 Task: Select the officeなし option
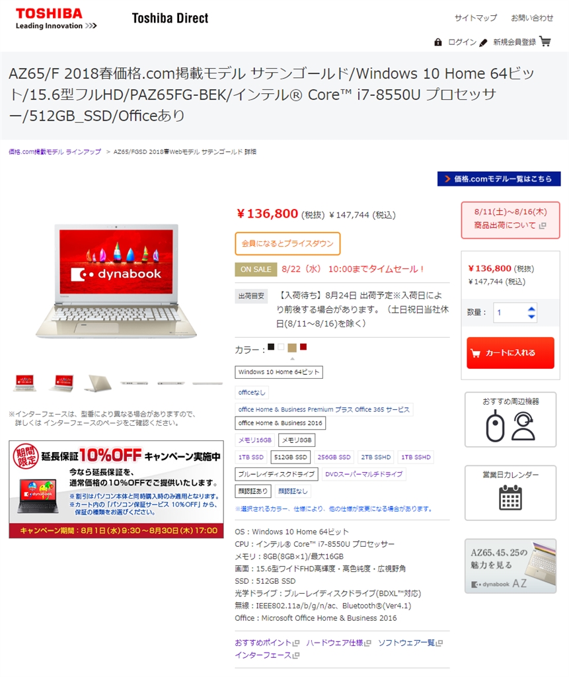(252, 393)
